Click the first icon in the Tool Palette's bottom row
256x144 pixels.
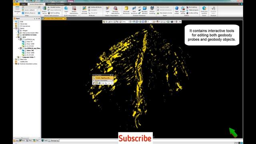click(94, 83)
